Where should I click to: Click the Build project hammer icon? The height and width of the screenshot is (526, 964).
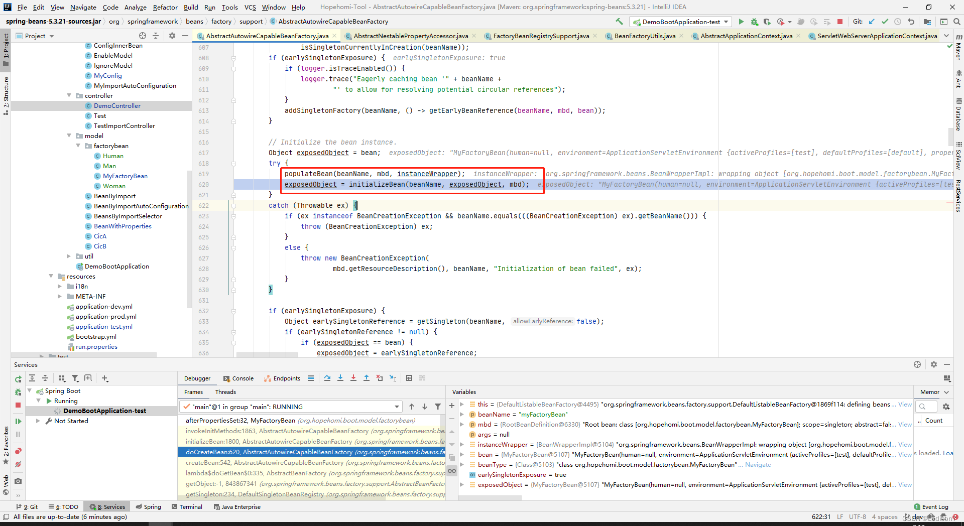(619, 22)
